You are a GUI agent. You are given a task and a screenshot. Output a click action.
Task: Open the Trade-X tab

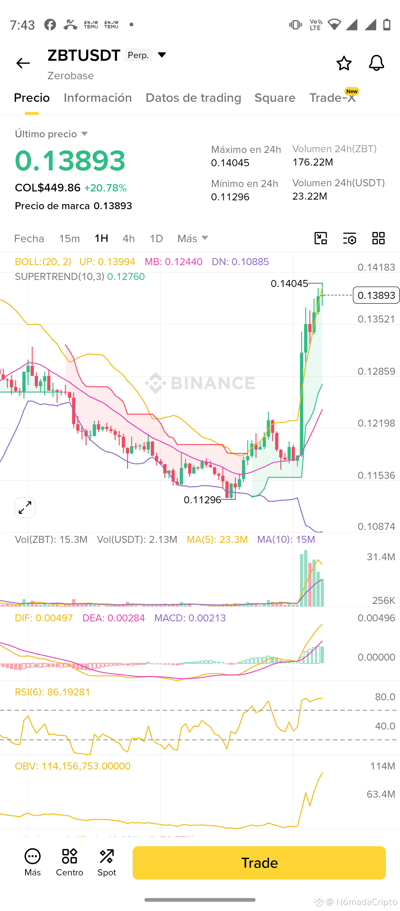333,98
